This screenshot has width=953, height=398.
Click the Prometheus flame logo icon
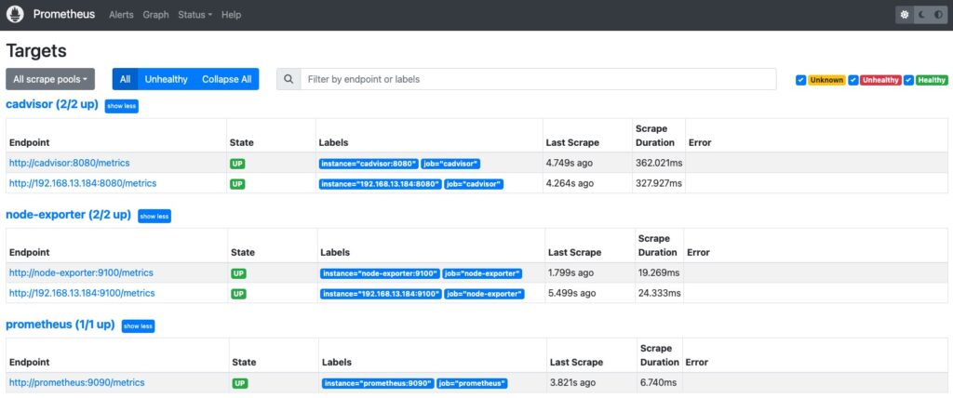click(15, 15)
